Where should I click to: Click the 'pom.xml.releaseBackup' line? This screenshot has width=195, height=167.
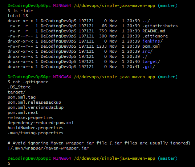click(34, 103)
